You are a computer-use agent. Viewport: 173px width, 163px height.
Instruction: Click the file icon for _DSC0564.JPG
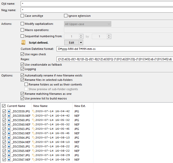[x=9, y=137]
